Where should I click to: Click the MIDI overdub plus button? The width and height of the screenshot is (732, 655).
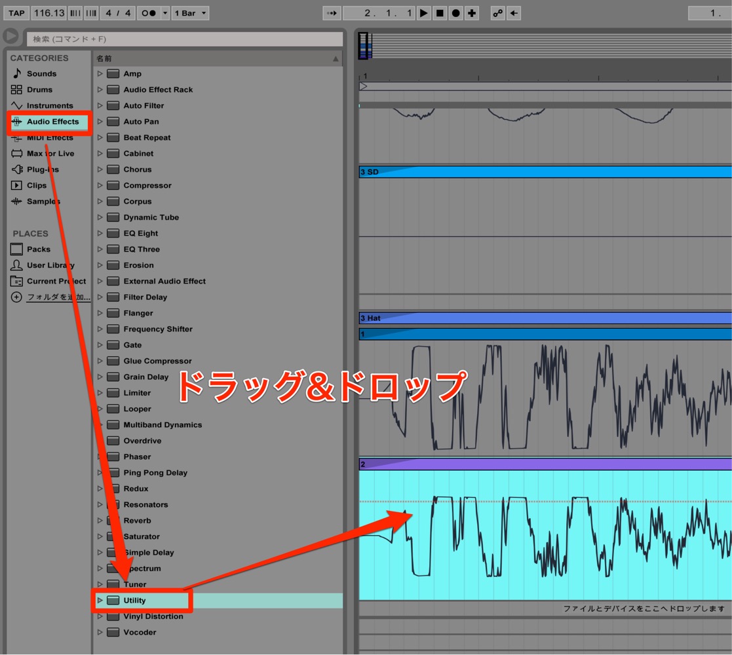click(x=472, y=13)
